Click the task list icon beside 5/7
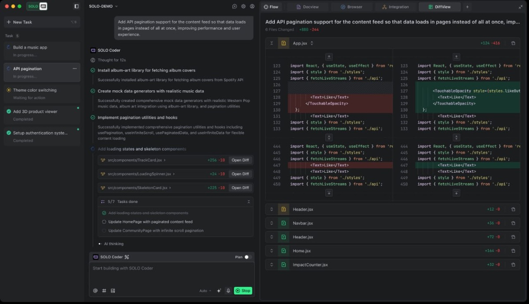The width and height of the screenshot is (529, 304). pyautogui.click(x=103, y=202)
